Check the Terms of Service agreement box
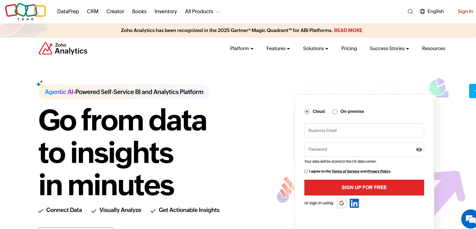The width and height of the screenshot is (476, 229). pyautogui.click(x=306, y=172)
